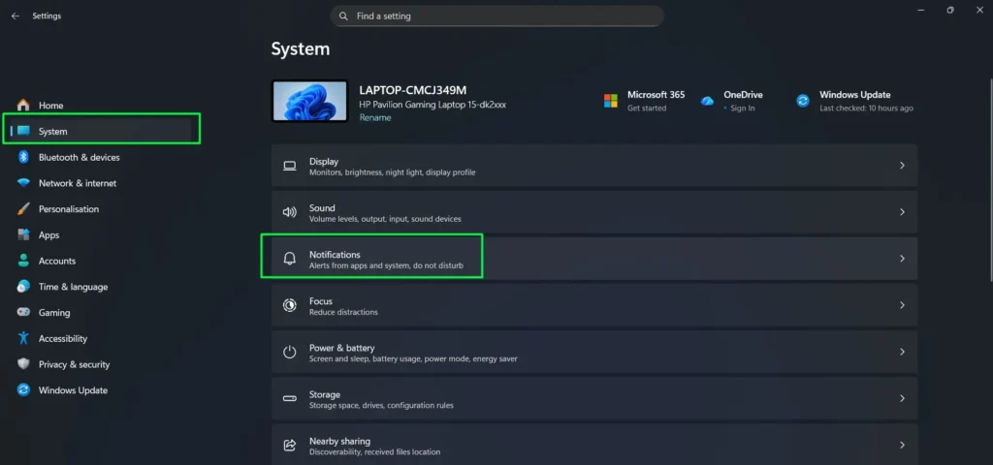Open Notifications via its right chevron
The image size is (993, 465).
903,259
